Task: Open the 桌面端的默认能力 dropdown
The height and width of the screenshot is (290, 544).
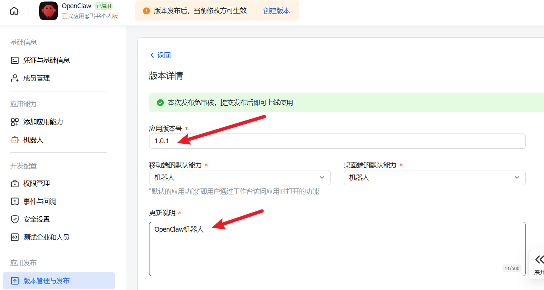Action: pyautogui.click(x=434, y=178)
